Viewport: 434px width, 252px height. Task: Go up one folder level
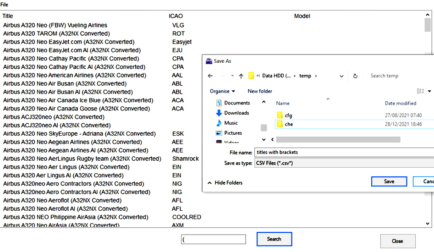coord(241,76)
